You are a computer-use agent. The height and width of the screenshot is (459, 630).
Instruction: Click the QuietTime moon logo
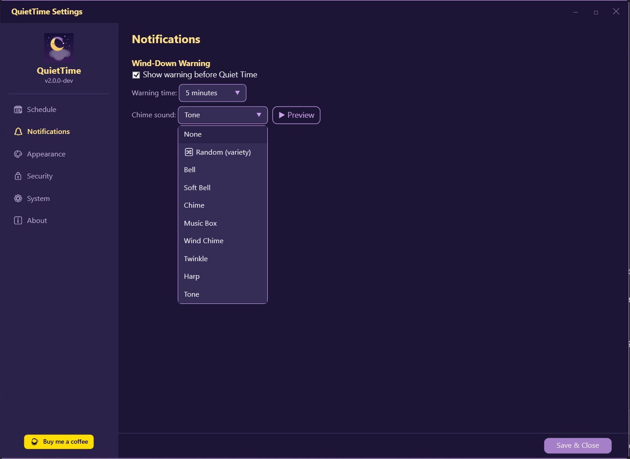(58, 47)
